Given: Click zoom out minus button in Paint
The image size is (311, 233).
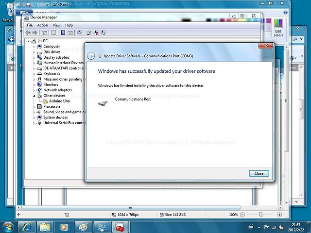Looking at the screenshot, I should coord(242,215).
